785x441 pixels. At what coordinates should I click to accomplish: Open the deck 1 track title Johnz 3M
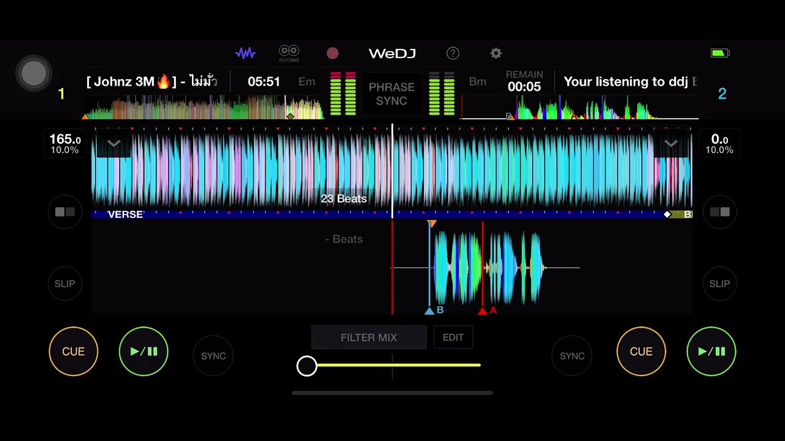[152, 81]
